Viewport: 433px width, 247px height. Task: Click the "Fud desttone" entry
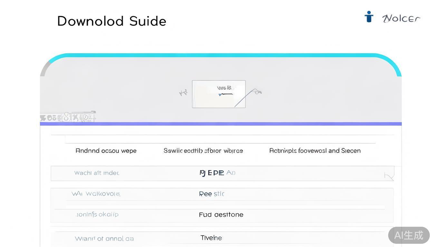[x=221, y=215]
